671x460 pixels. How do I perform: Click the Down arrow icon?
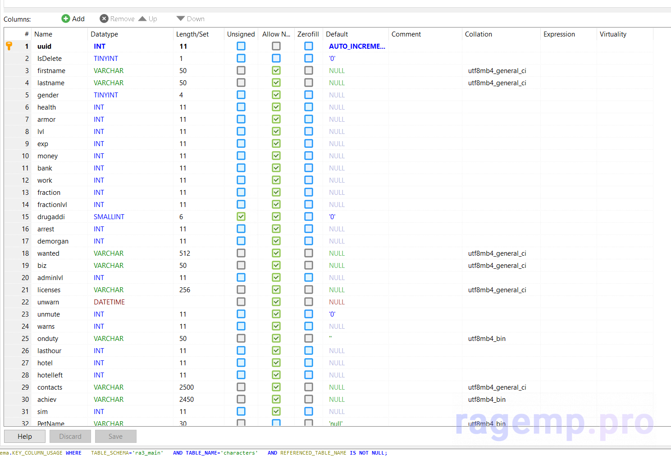point(181,18)
